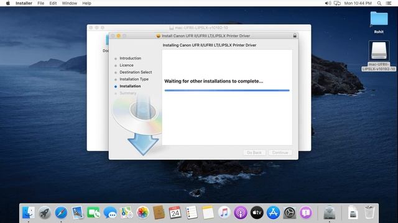Minimize the printer driver installer window

(x=119, y=36)
